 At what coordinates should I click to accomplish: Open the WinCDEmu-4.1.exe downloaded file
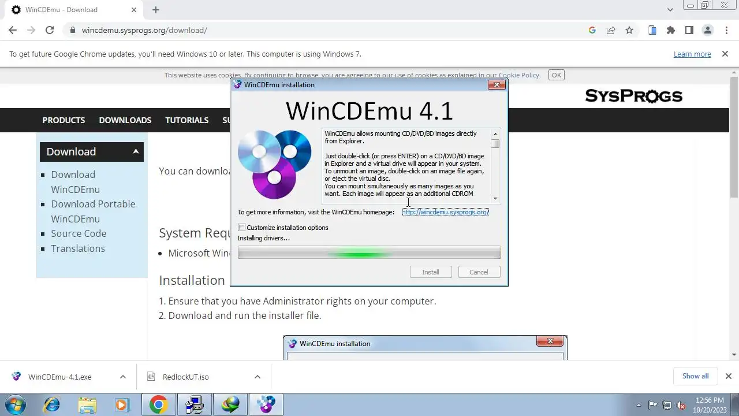pos(59,377)
